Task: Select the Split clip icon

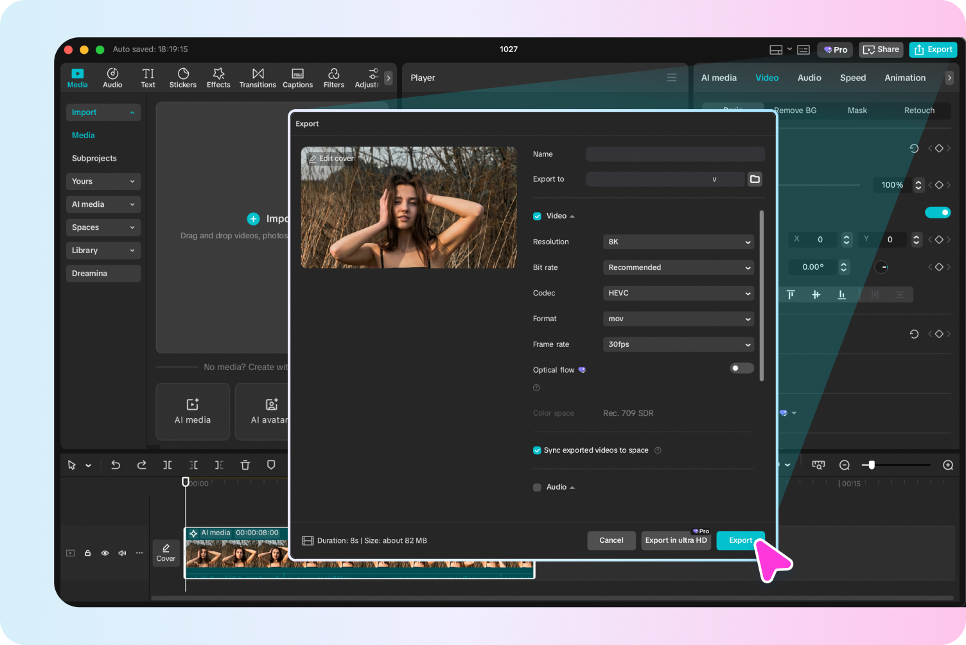Action: pyautogui.click(x=168, y=464)
